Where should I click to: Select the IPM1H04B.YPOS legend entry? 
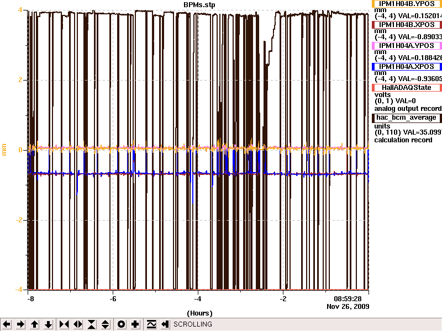407,4
